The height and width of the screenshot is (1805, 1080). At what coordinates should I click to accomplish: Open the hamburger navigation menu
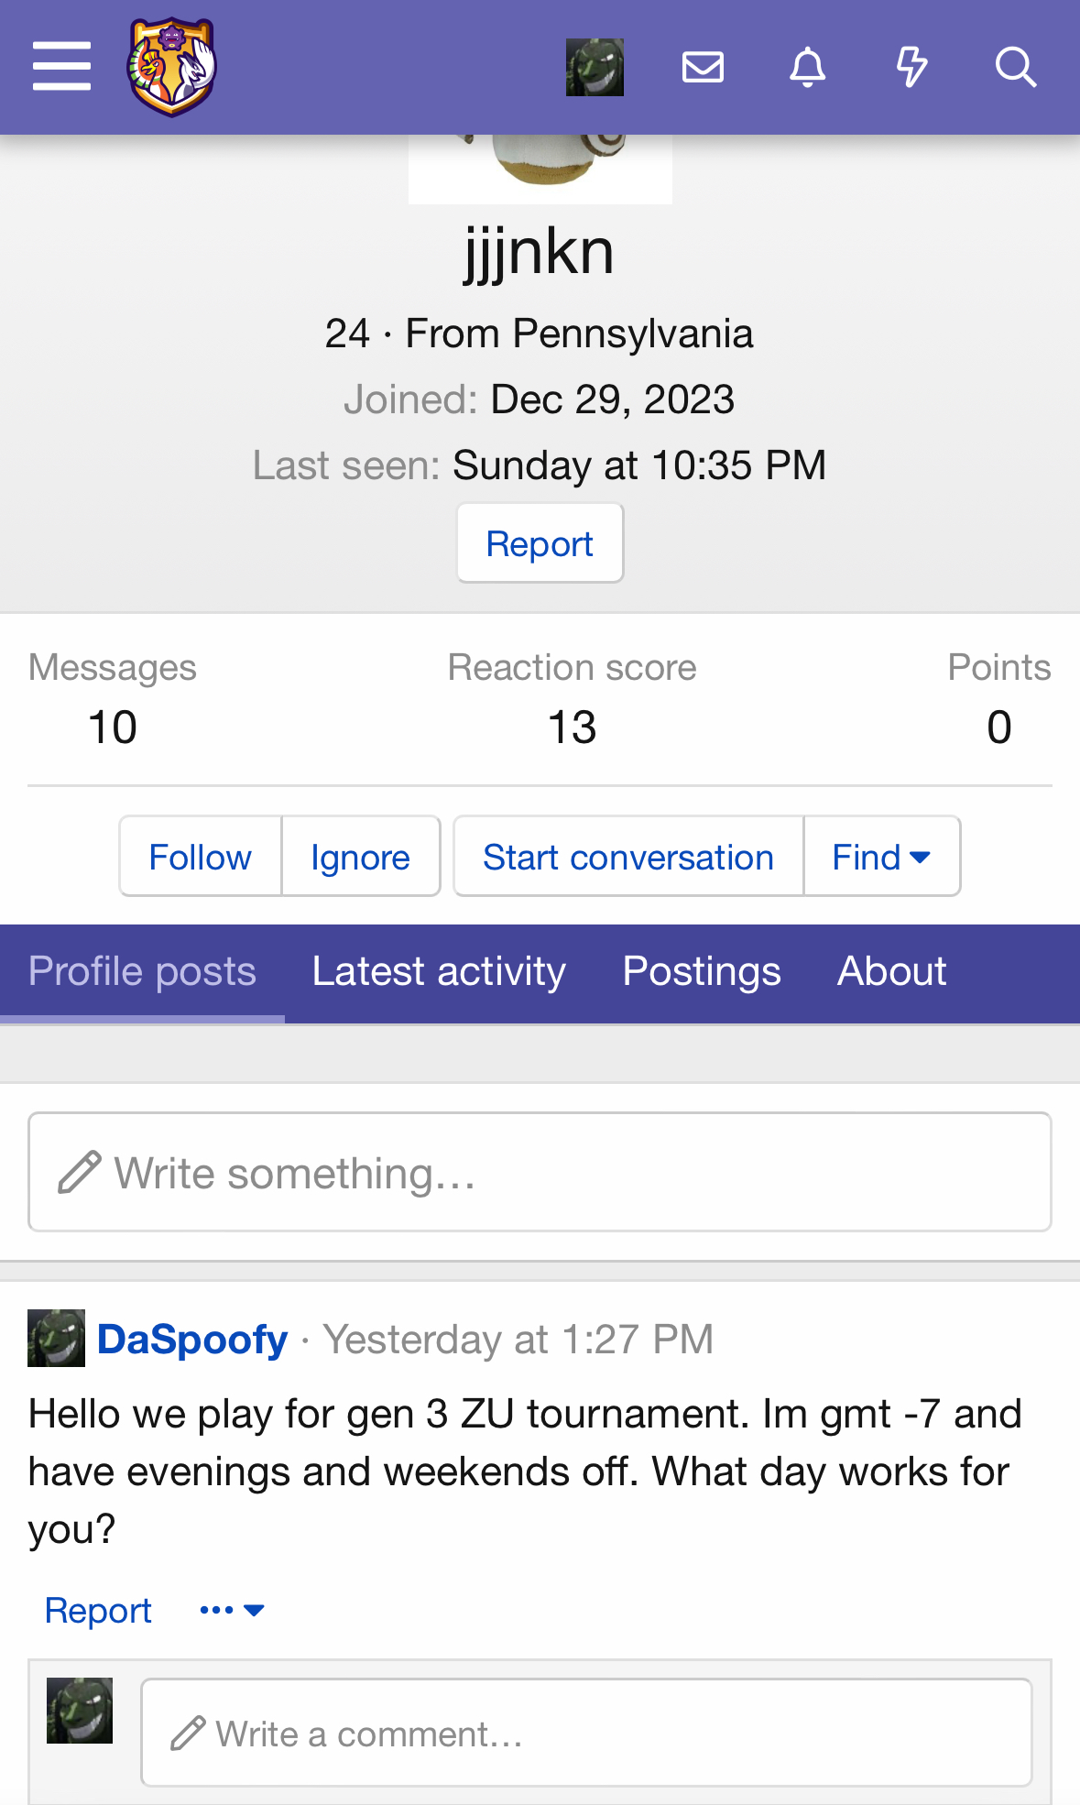tap(61, 67)
